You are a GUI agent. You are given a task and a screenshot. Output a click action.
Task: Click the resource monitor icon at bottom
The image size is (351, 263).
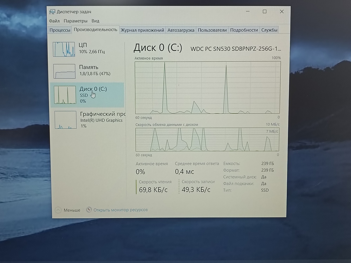tap(89, 210)
